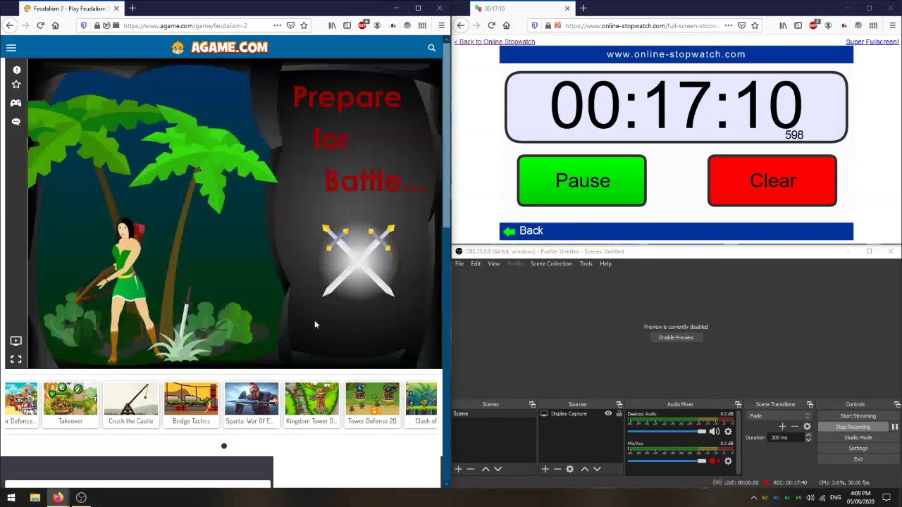Open Mic/Aux settings gear
Viewport: 902px width, 507px height.
coord(728,461)
